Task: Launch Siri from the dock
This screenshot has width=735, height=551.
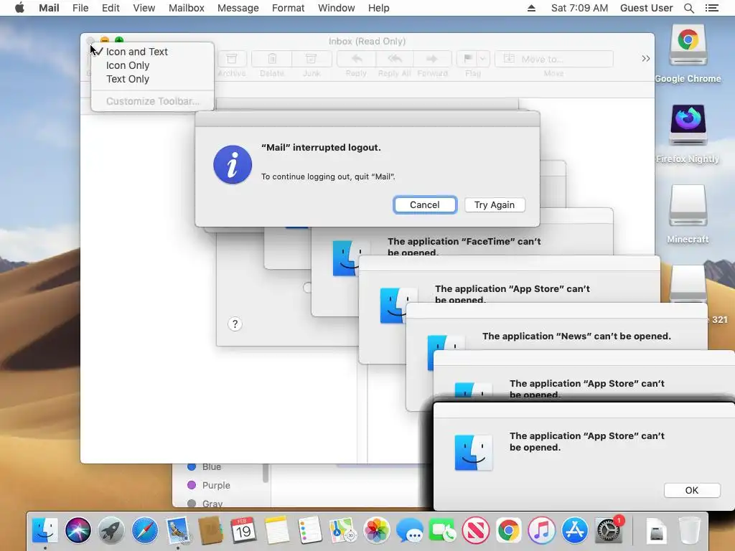Action: (78, 530)
